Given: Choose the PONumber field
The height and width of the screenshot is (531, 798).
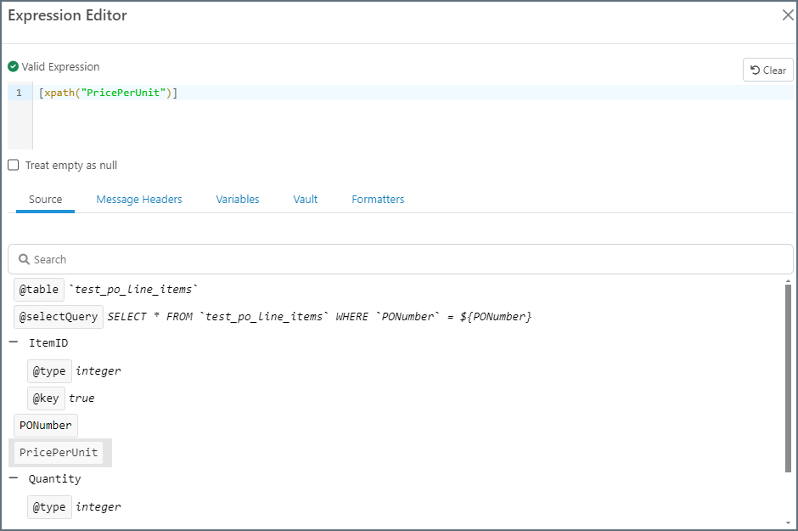Looking at the screenshot, I should coord(46,426).
